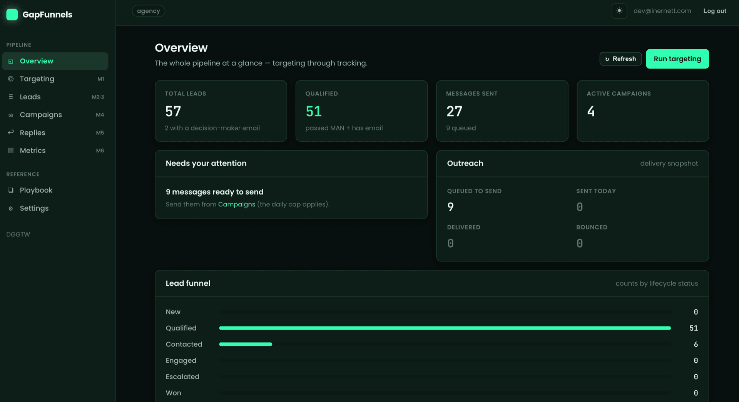
Task: Click 'passed MAN + has email' text
Action: [344, 128]
